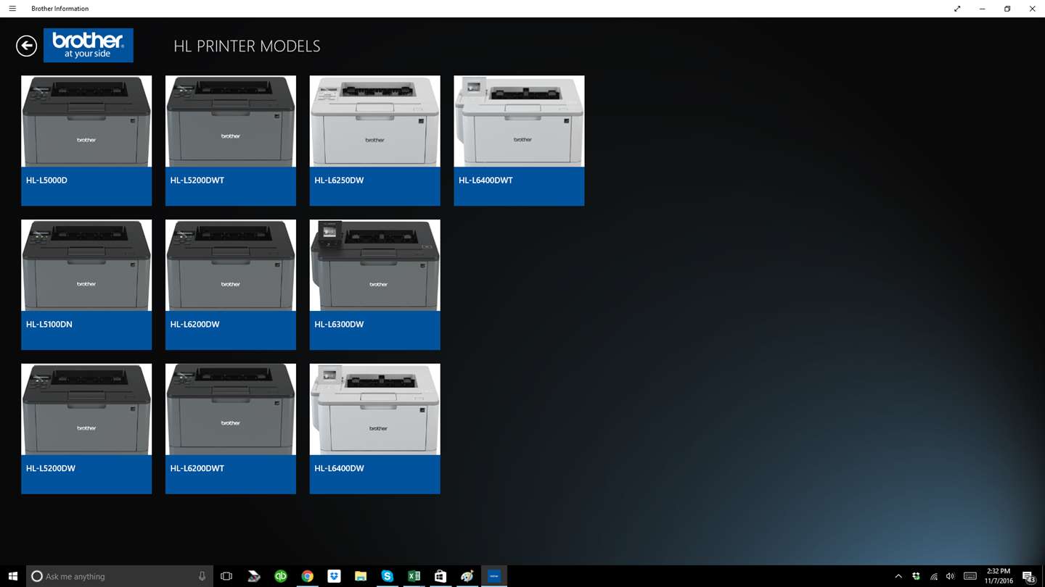This screenshot has height=587, width=1045.
Task: Open Excel from the taskbar
Action: [x=414, y=576]
